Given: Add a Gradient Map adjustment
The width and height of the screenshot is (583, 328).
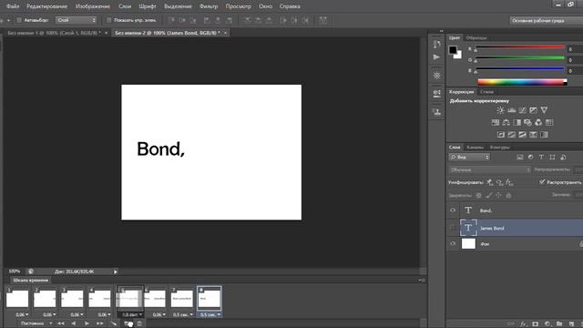Looking at the screenshot, I should (x=544, y=134).
